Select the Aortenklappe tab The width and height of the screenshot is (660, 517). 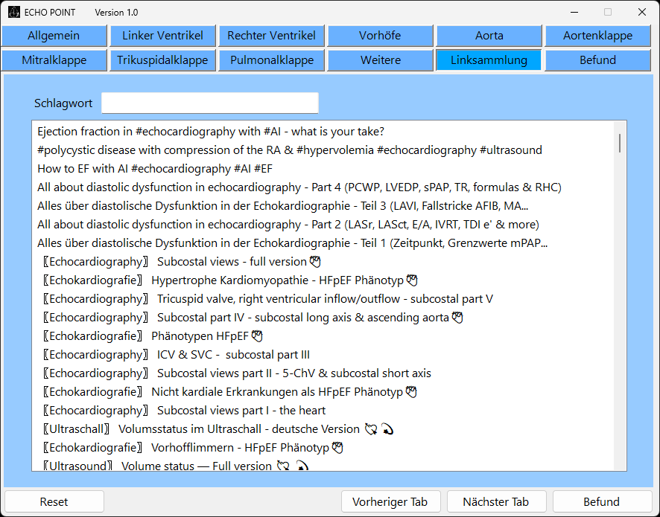point(597,36)
